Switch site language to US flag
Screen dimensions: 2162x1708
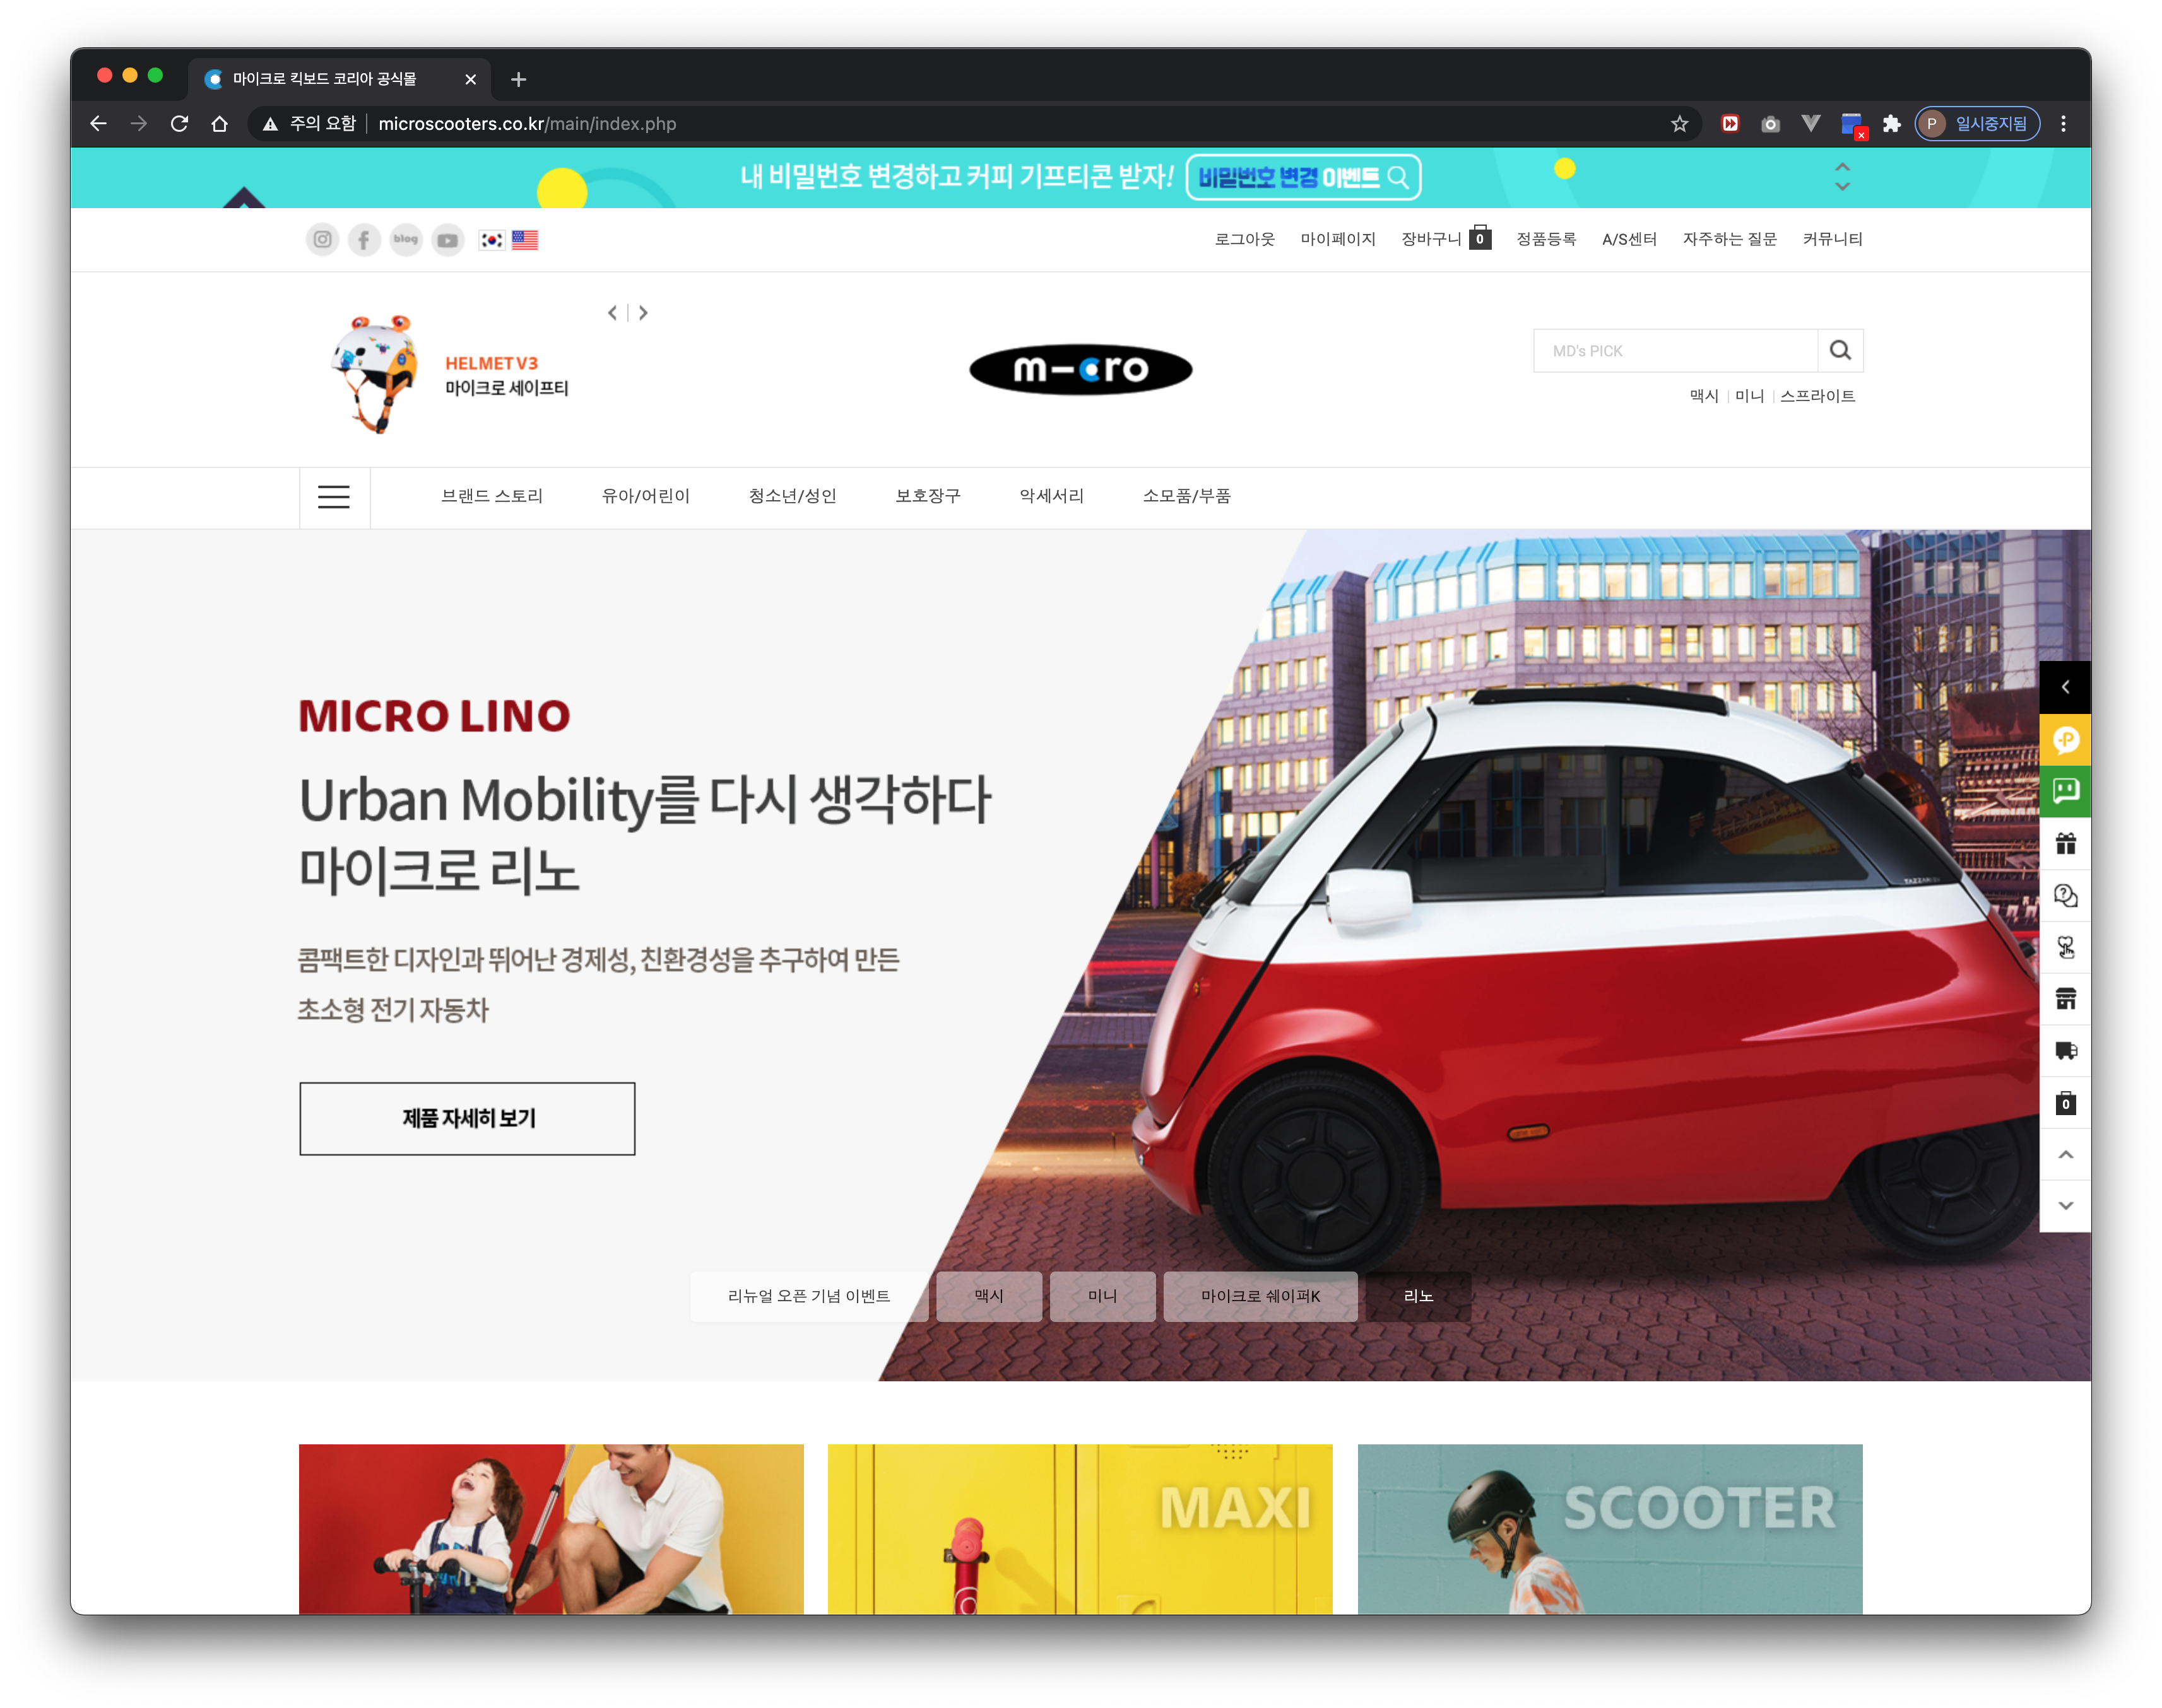tap(525, 240)
